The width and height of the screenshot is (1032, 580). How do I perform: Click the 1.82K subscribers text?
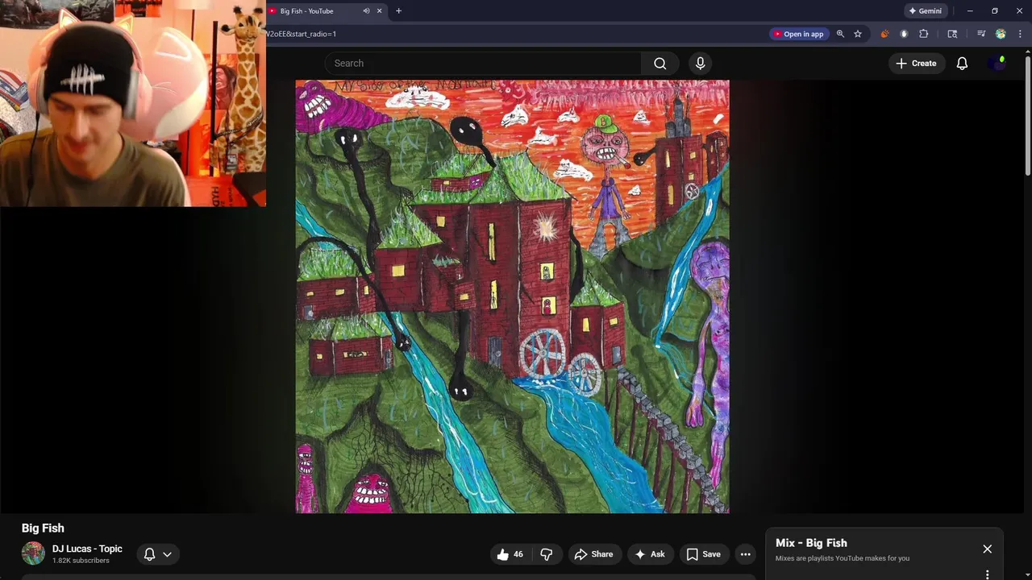pos(81,561)
